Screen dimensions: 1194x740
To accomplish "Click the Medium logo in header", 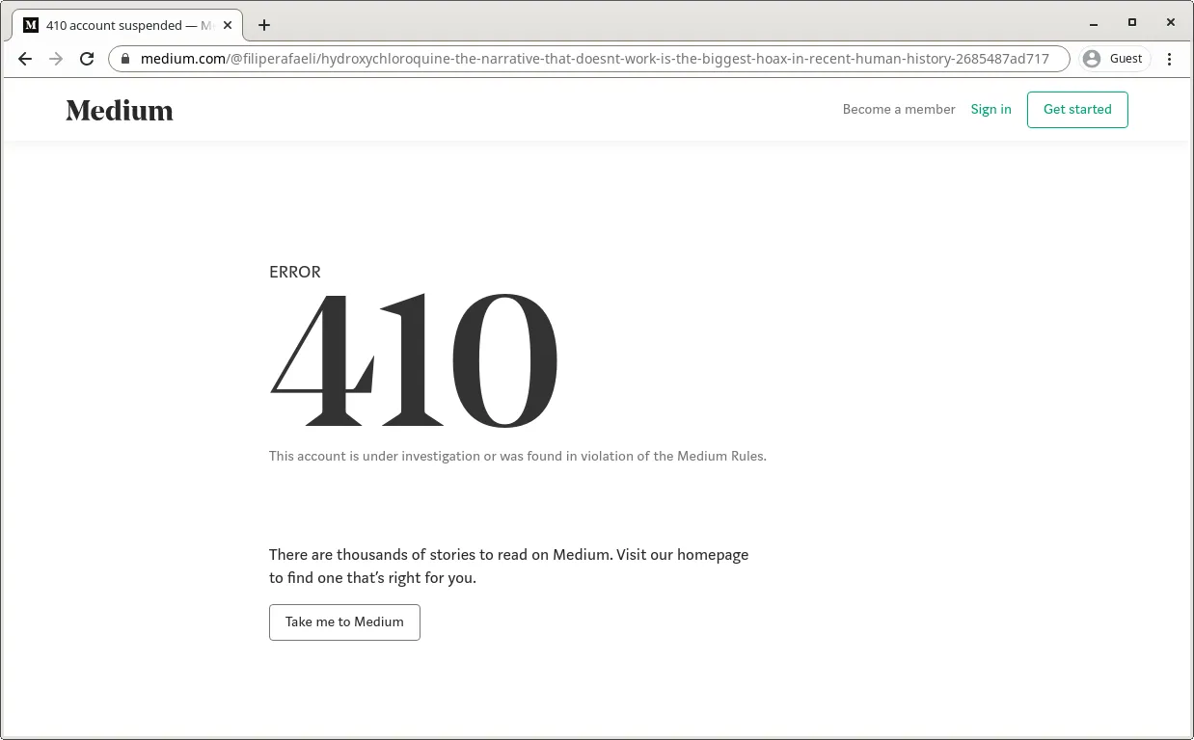I will pyautogui.click(x=120, y=111).
